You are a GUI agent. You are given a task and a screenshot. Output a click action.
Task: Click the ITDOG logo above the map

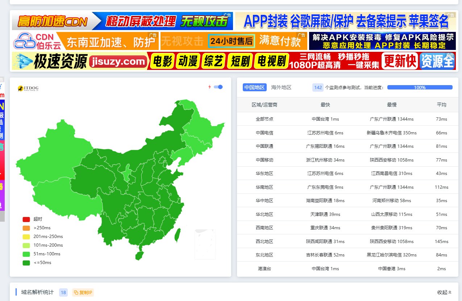(28, 88)
